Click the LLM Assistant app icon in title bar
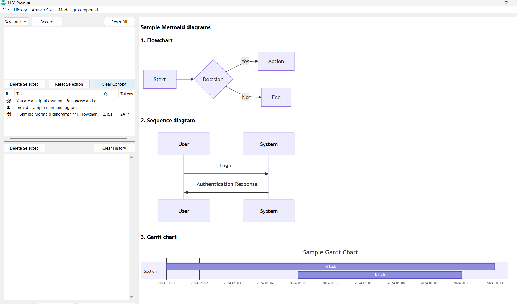Screen dimensions: 517x304 [3, 2]
